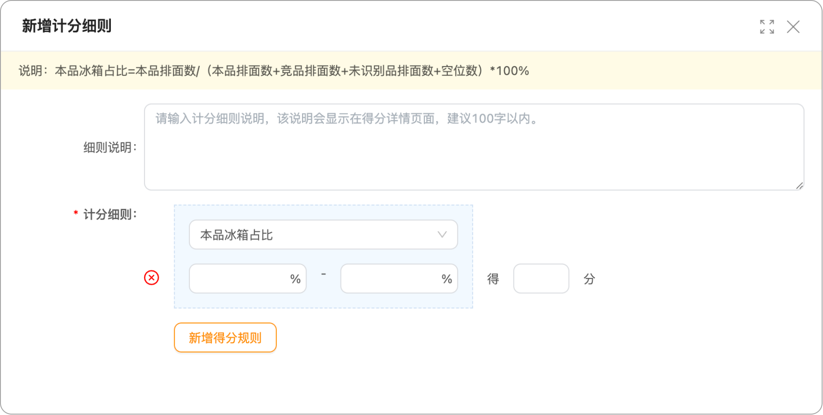Click the 细则说明 label

[x=110, y=147]
